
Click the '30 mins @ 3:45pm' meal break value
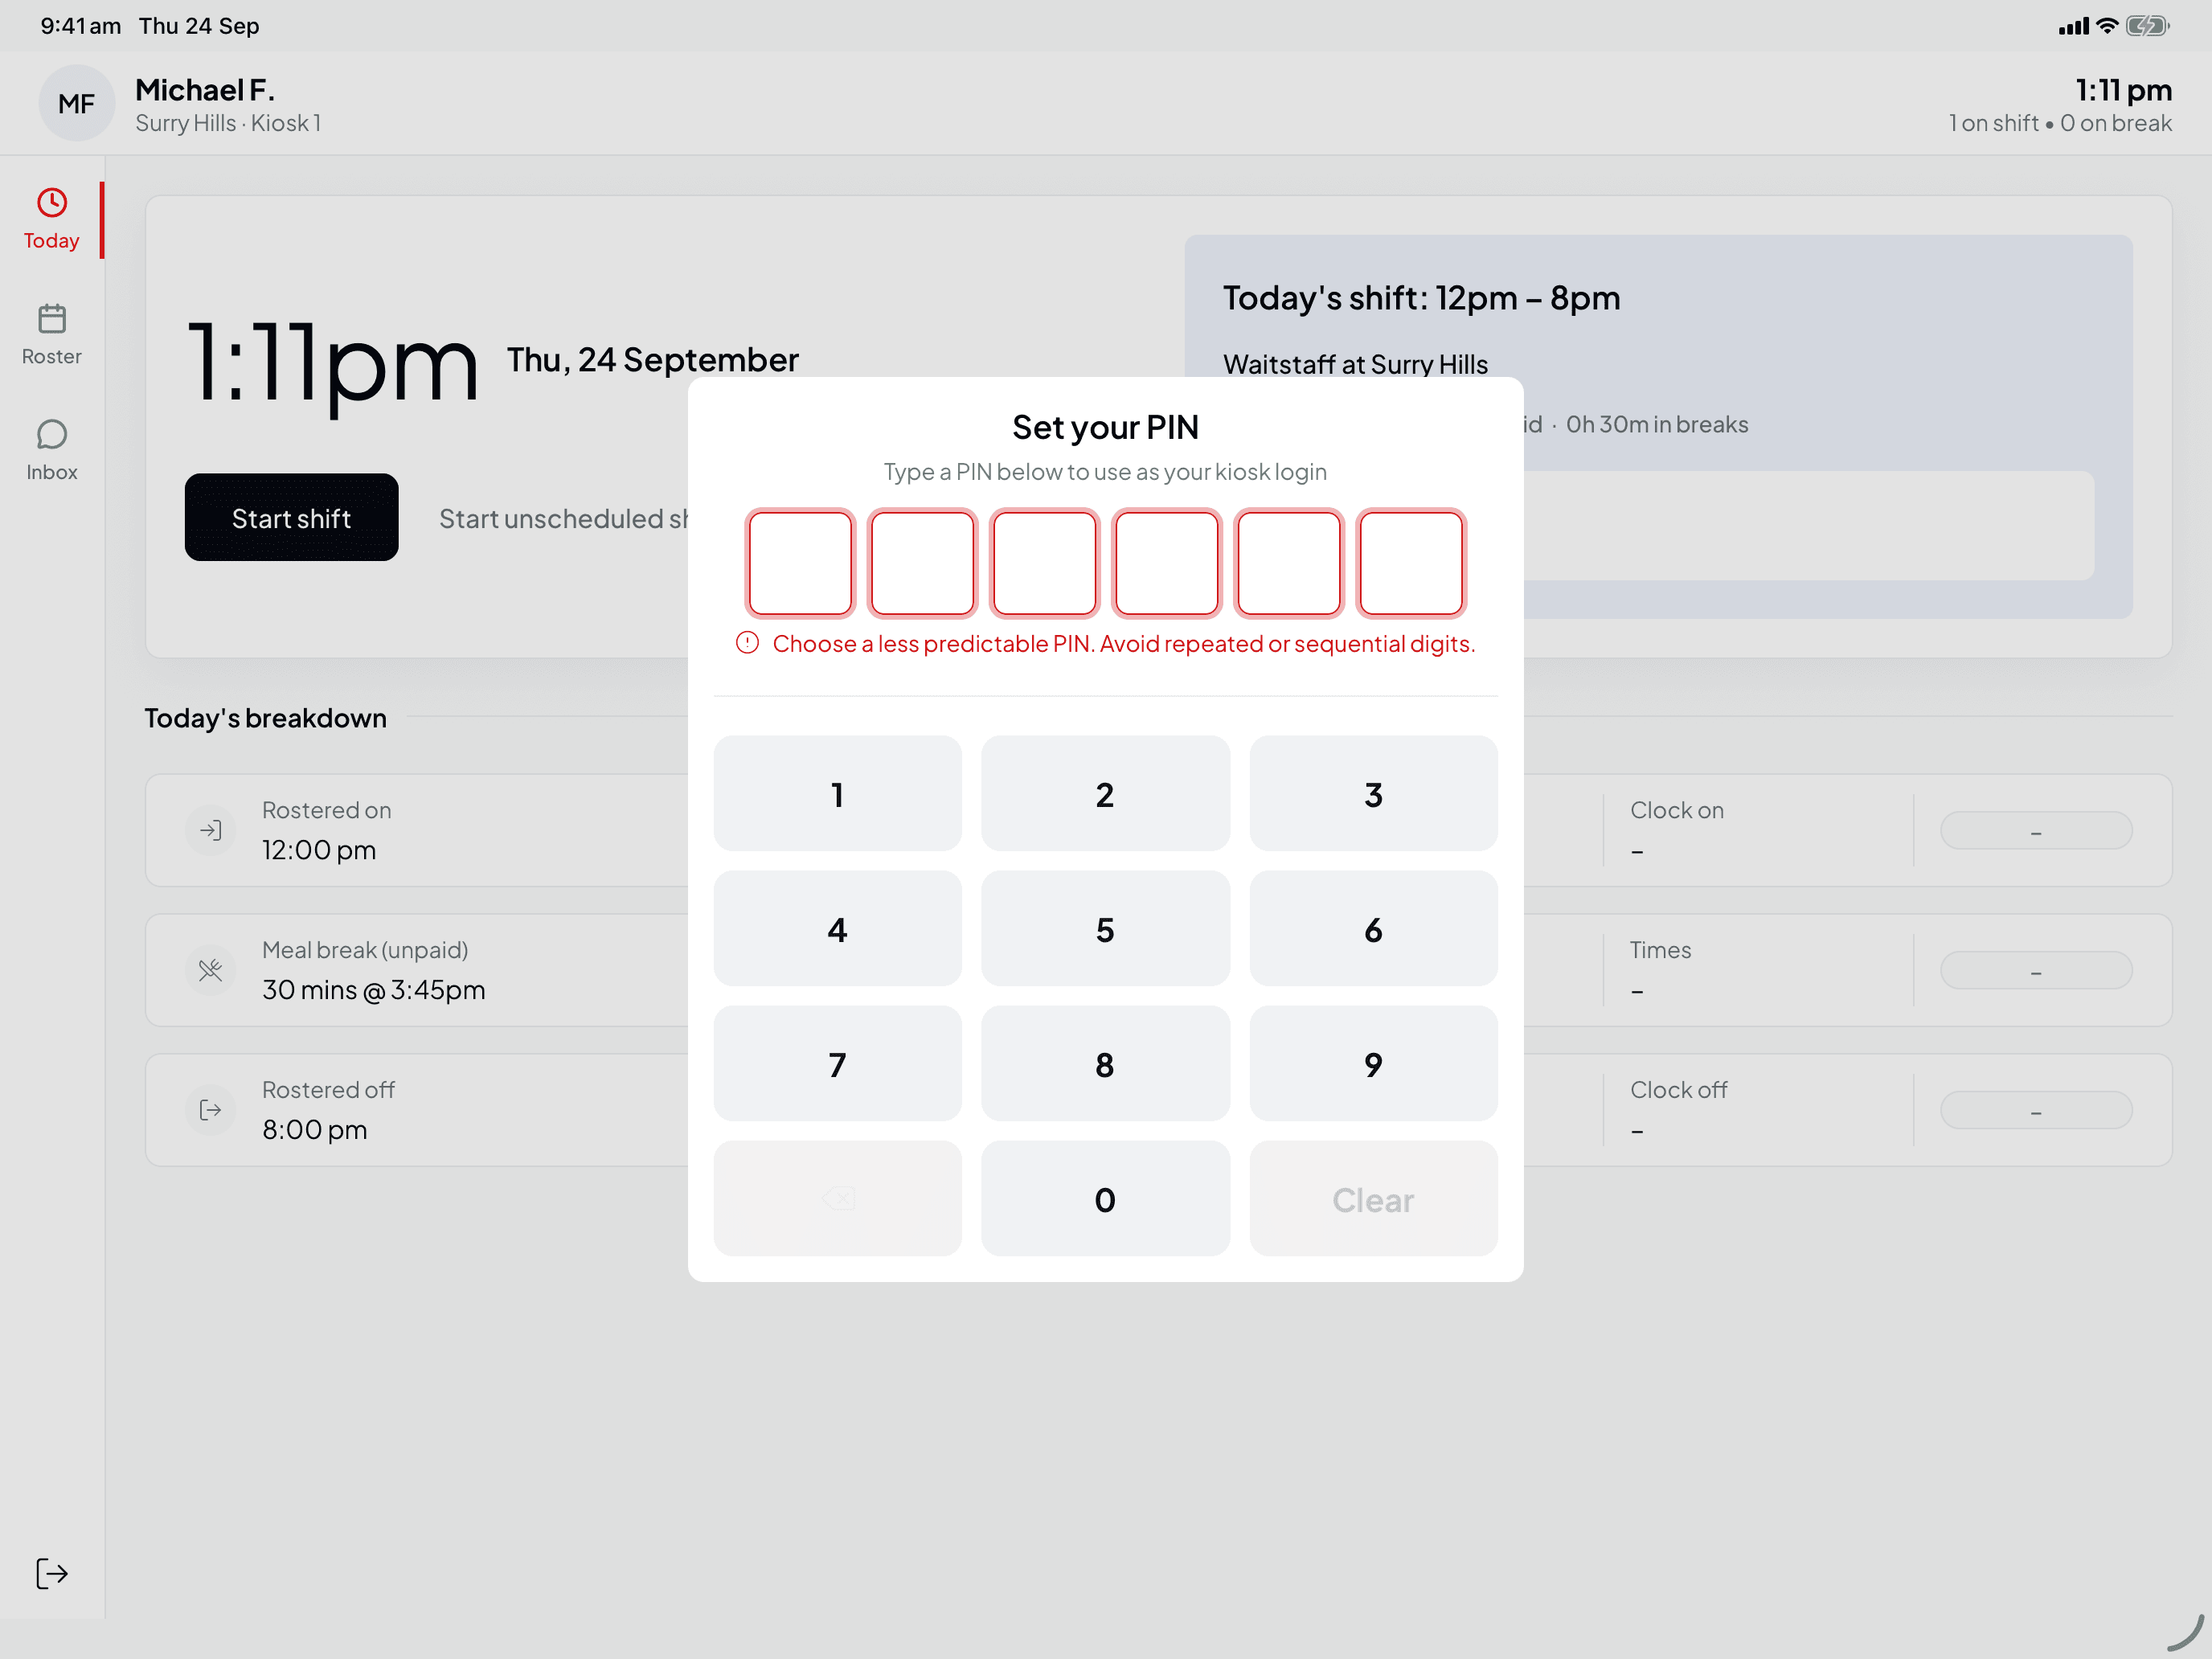[x=373, y=990]
